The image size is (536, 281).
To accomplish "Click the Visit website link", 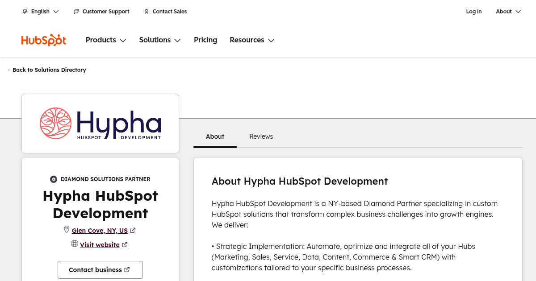I will tap(100, 245).
